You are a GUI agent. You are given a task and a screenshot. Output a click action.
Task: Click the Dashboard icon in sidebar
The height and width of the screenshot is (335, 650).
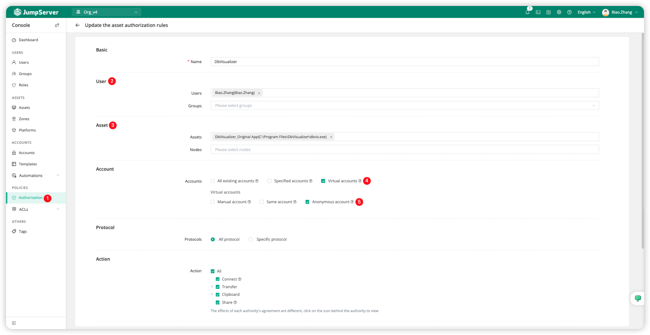pos(14,40)
